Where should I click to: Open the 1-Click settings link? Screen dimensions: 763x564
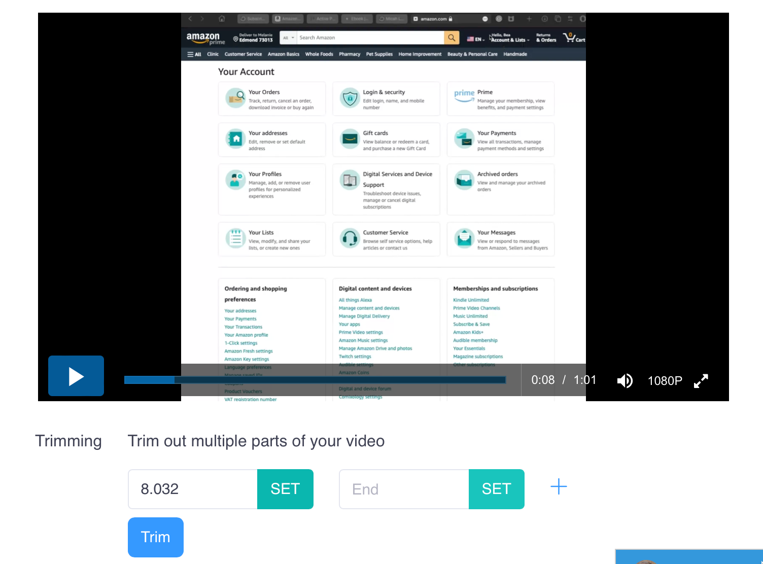[x=241, y=343]
